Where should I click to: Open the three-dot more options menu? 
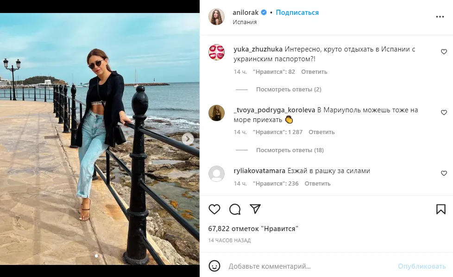[x=440, y=17]
